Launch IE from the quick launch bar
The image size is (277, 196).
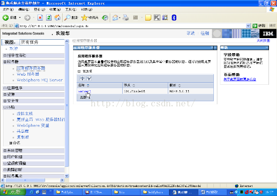point(32,192)
